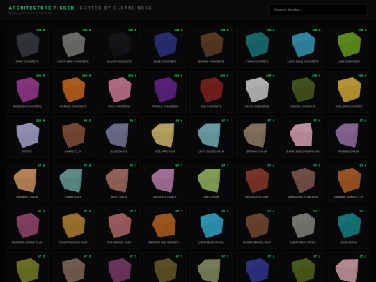The image size is (376, 282).
Task: Pick the Magenta Chalk block
Action: 165,182
